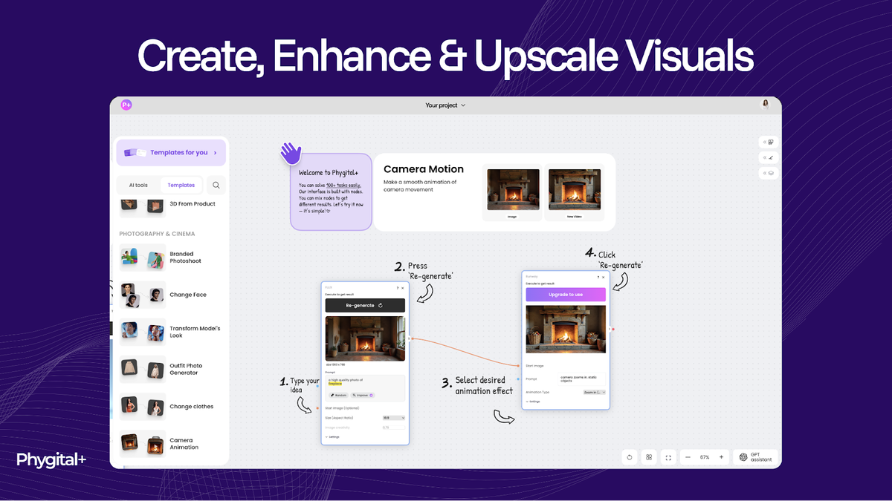Click the zoom in plus icon
This screenshot has height=501, width=892.
click(721, 457)
